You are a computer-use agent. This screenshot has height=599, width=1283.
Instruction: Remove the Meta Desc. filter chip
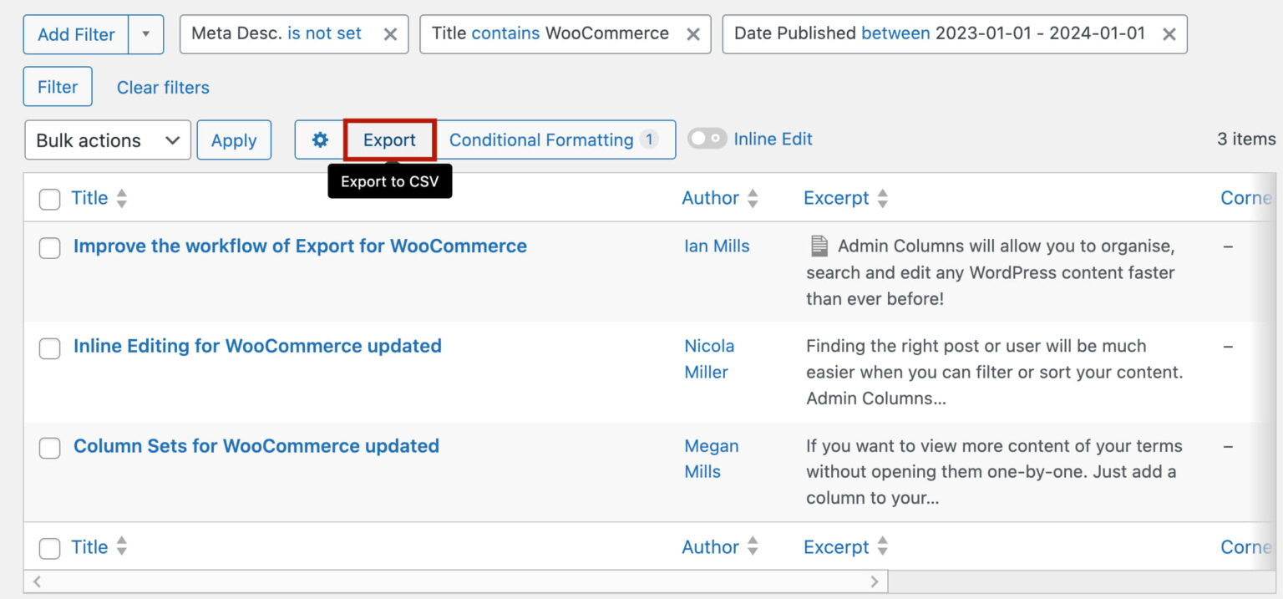pyautogui.click(x=389, y=33)
